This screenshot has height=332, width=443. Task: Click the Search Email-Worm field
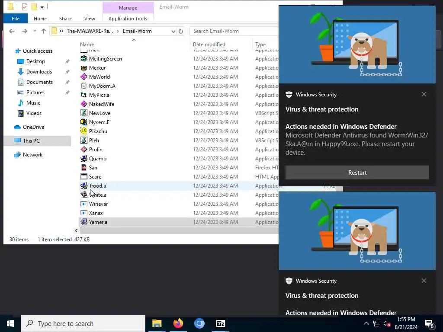(x=234, y=31)
